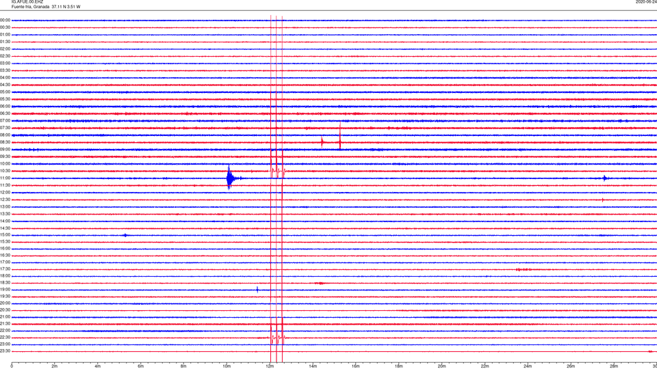Screen dimensions: 657x369
Task: Select the 06:00 trace time label
Action: coord(5,107)
